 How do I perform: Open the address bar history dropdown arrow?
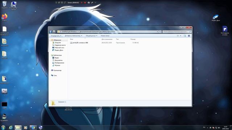tap(157, 32)
